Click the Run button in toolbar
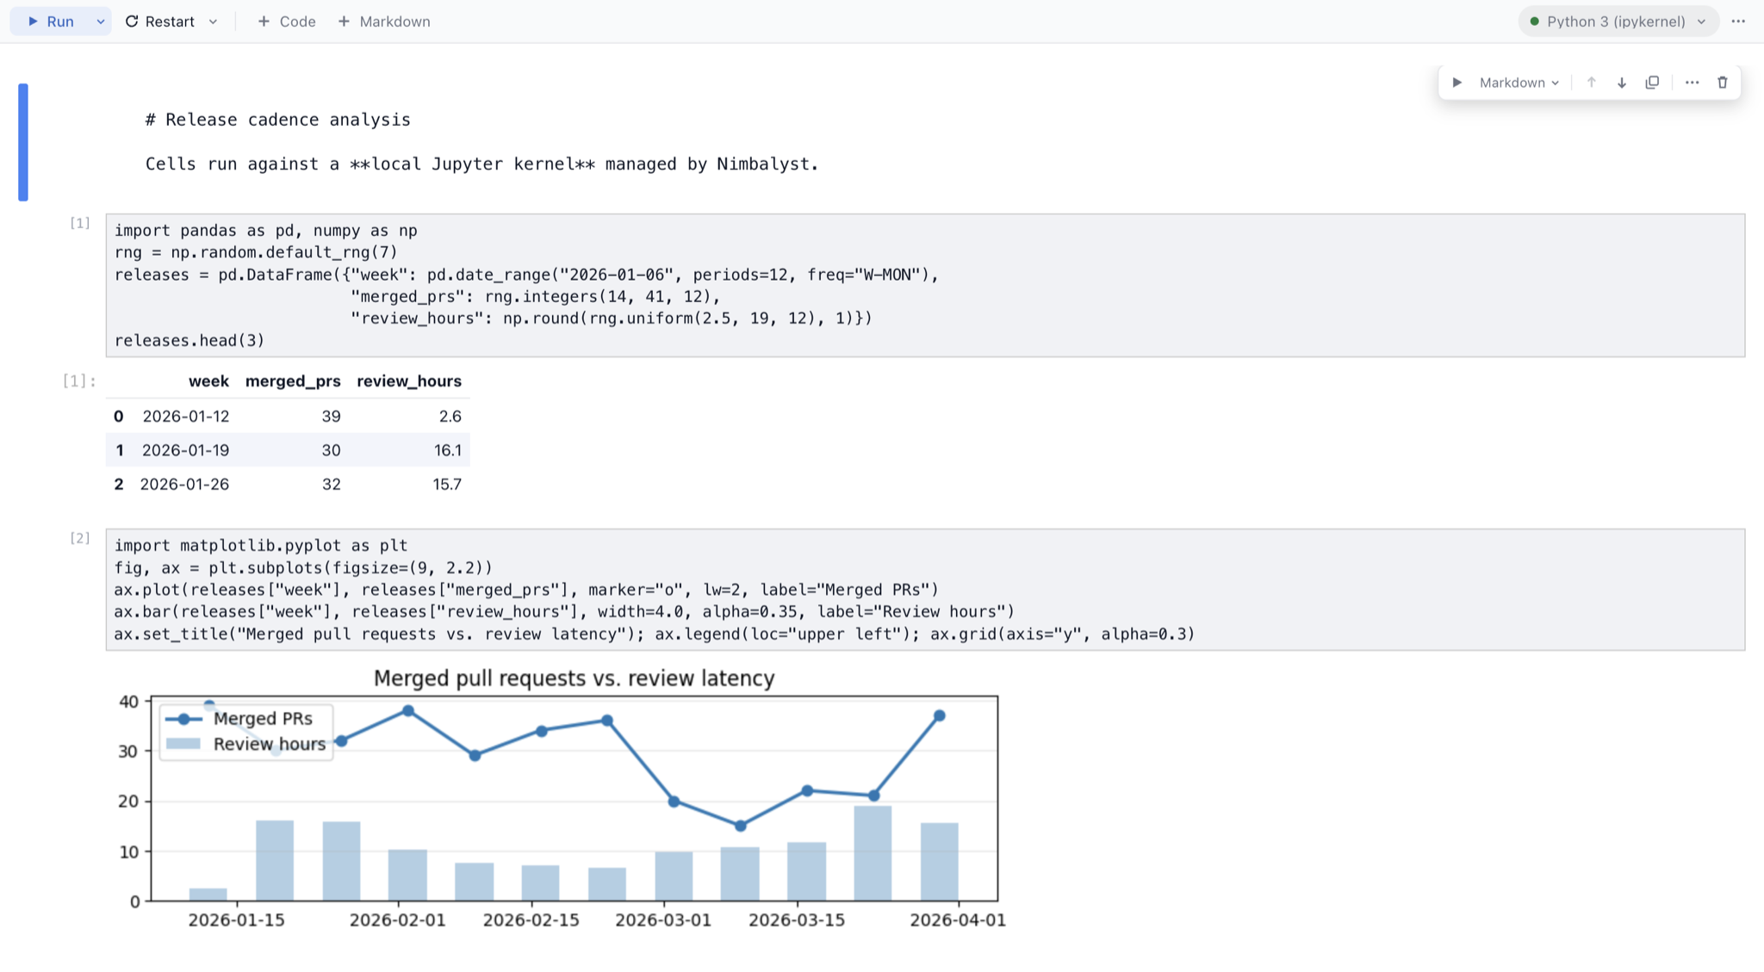The width and height of the screenshot is (1764, 972). click(x=51, y=22)
